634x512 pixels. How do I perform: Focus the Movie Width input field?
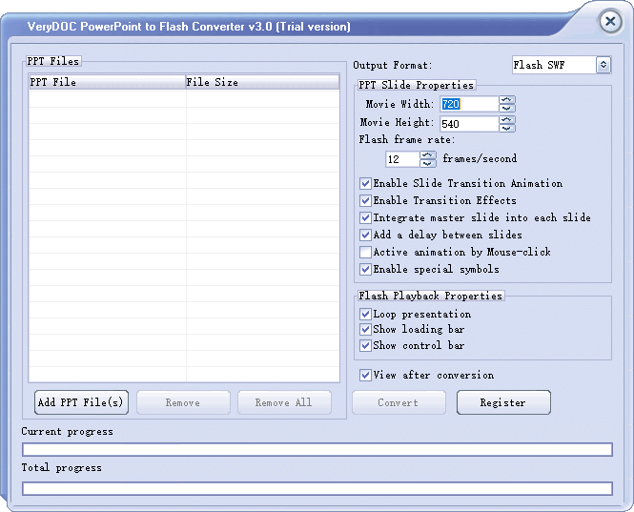tap(469, 104)
